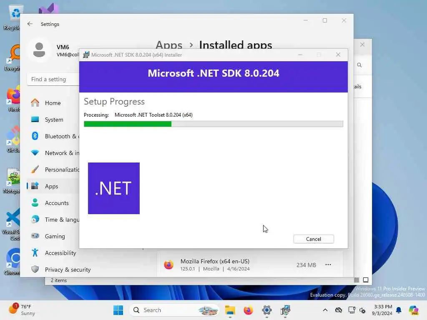
Task: Click the Apps breadcrumb in Settings header
Action: click(x=169, y=45)
